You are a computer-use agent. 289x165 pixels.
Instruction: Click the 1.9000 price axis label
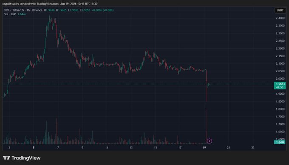click(280, 94)
